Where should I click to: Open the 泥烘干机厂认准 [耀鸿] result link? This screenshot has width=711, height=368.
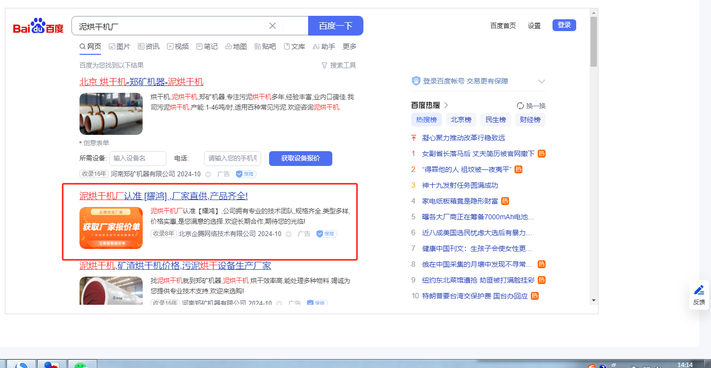[163, 196]
